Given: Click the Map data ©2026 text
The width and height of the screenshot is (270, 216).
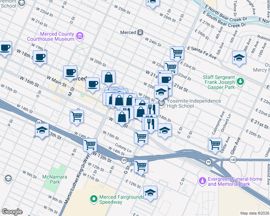Looking at the screenshot, I should point(254,213).
